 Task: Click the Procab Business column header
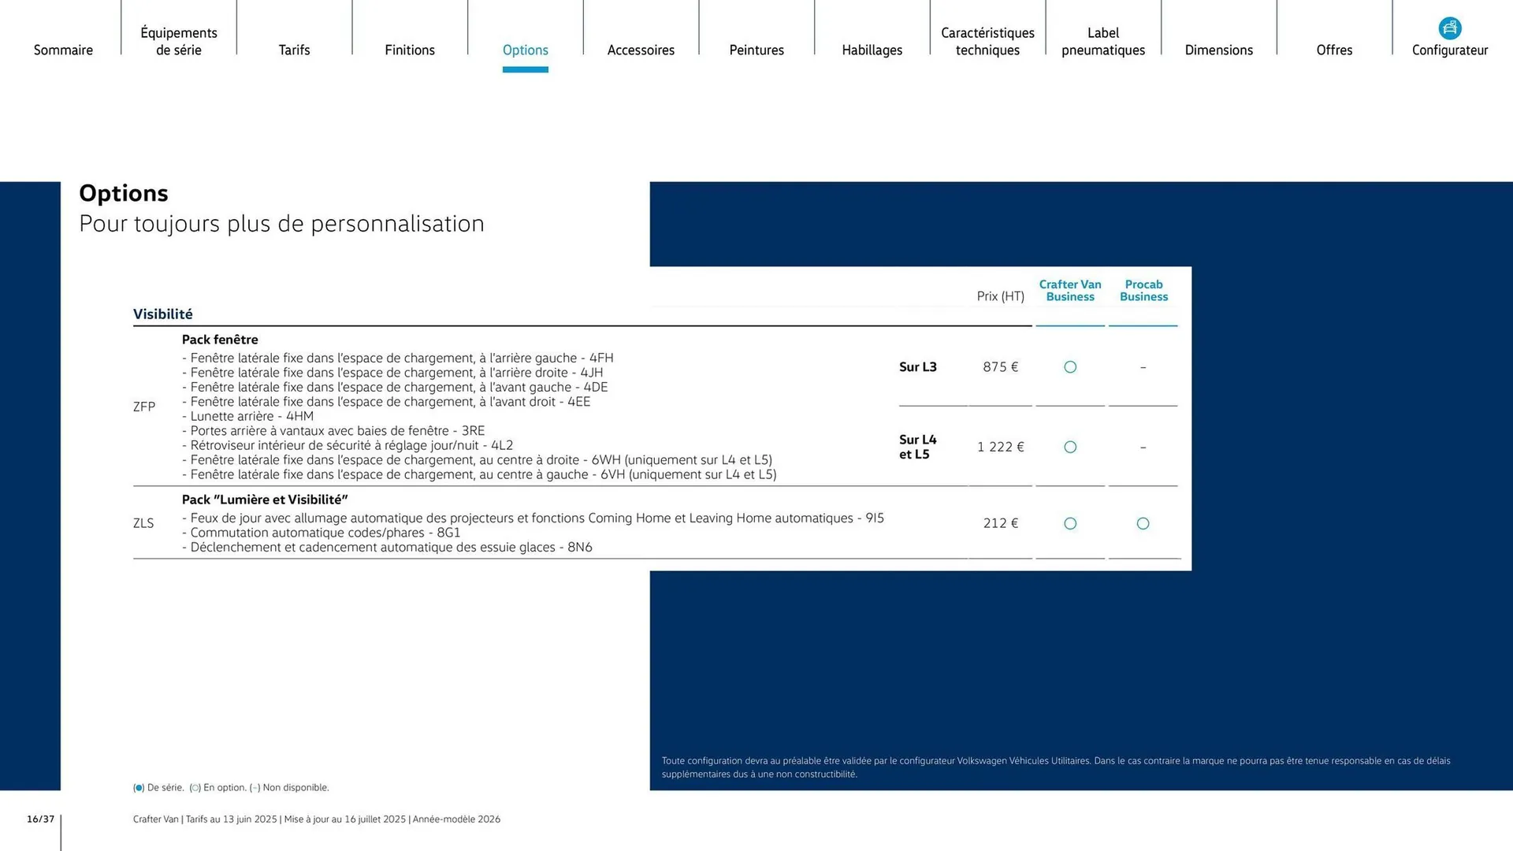click(1143, 291)
